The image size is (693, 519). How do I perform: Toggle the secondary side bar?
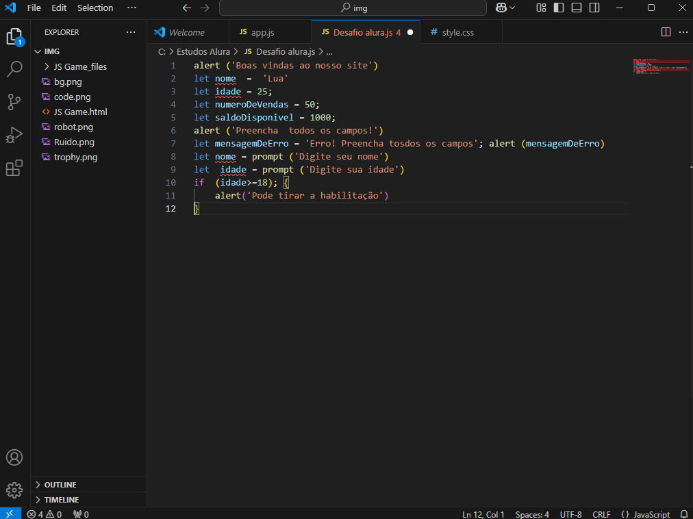[x=595, y=8]
